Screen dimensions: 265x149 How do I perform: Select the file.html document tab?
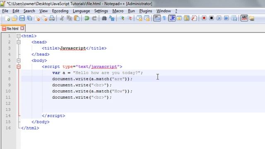tap(13, 29)
